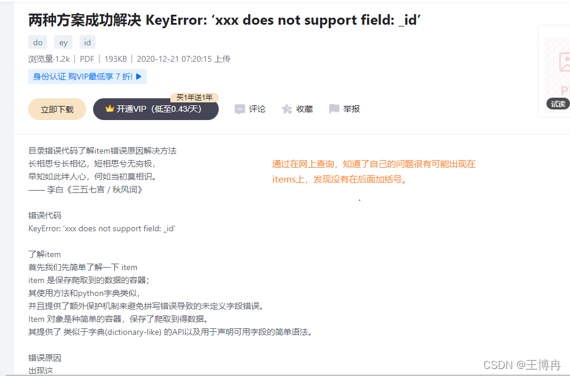This screenshot has width=570, height=376.
Task: Click the 举报 report label
Action: (351, 109)
